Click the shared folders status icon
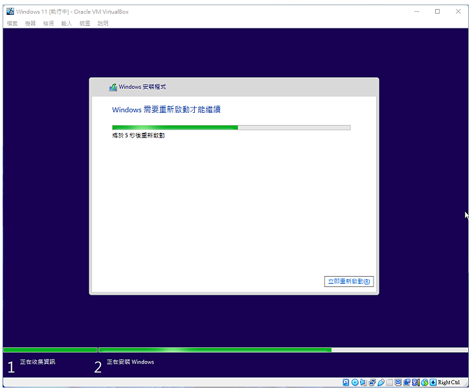The width and height of the screenshot is (472, 392). pos(390,382)
